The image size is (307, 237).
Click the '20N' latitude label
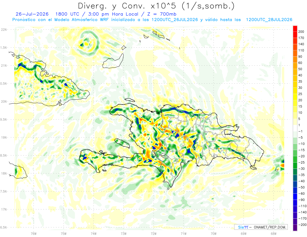[4, 101]
